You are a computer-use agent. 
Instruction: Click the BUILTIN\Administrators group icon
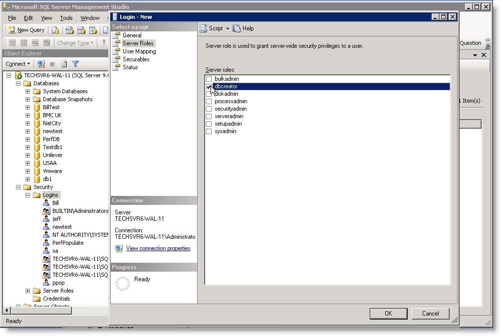(46, 211)
